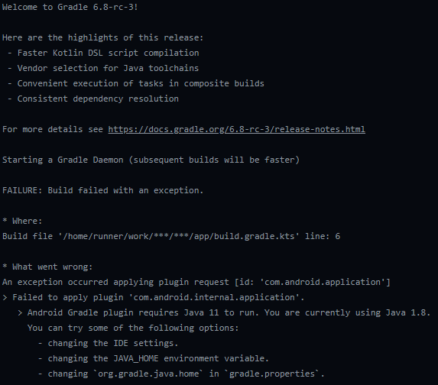This screenshot has width=438, height=385.
Task: Click the 'com.android.application' plugin request line
Action: tap(196, 283)
